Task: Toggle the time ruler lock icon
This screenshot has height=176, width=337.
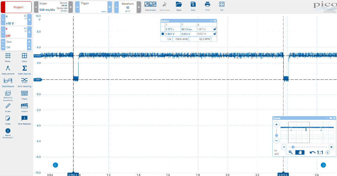Action: (215, 29)
